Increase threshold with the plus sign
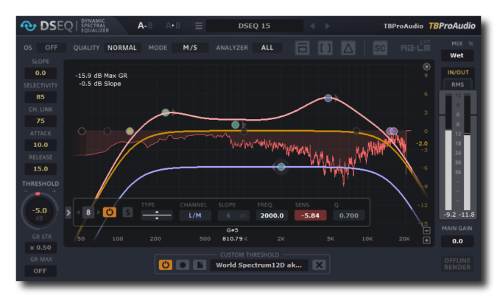The height and width of the screenshot is (297, 497). (54, 191)
